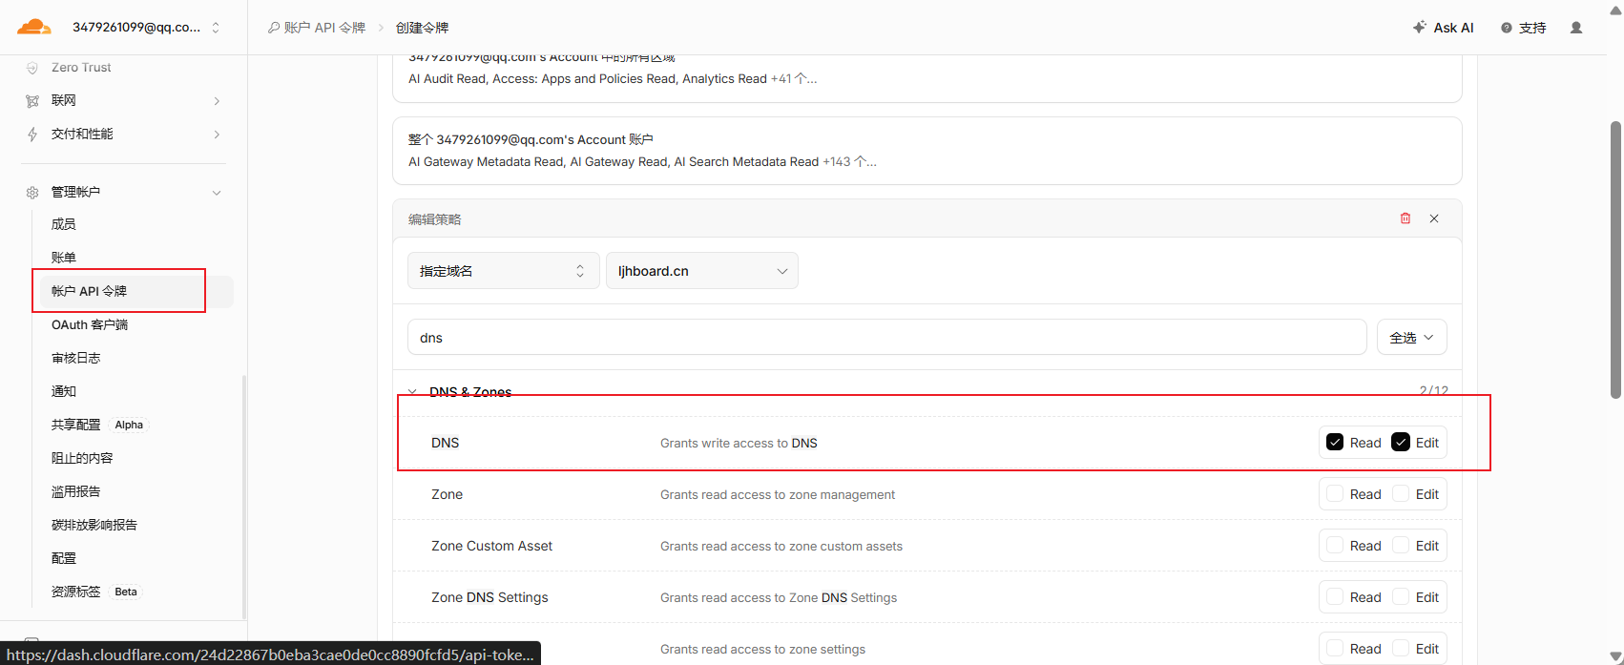Open 滥用报告 in the sidebar
This screenshot has height=665, width=1624.
75,491
